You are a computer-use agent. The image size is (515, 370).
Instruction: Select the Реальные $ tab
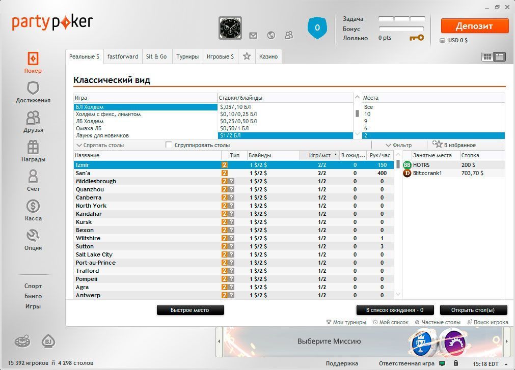[84, 56]
